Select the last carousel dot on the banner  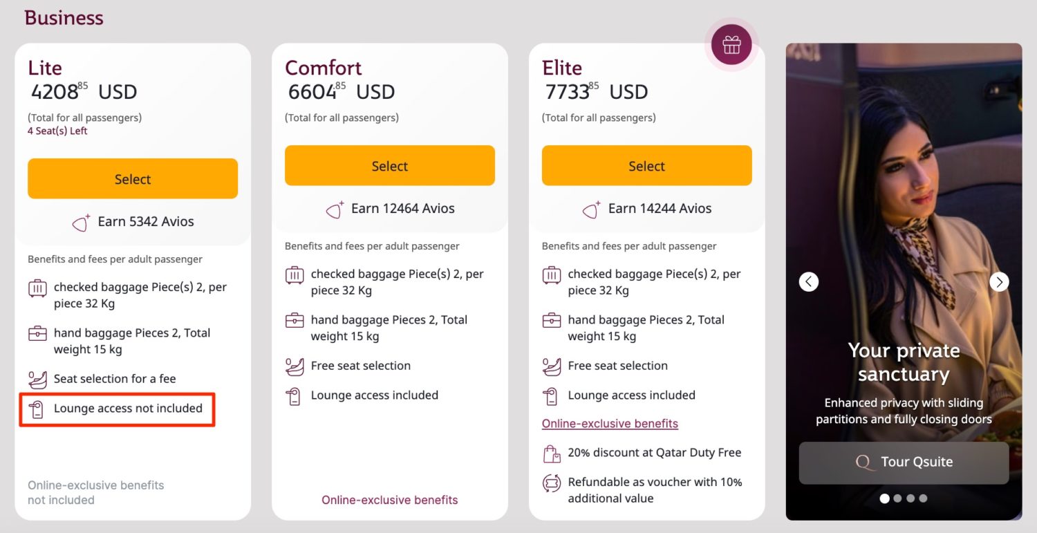[x=924, y=498]
